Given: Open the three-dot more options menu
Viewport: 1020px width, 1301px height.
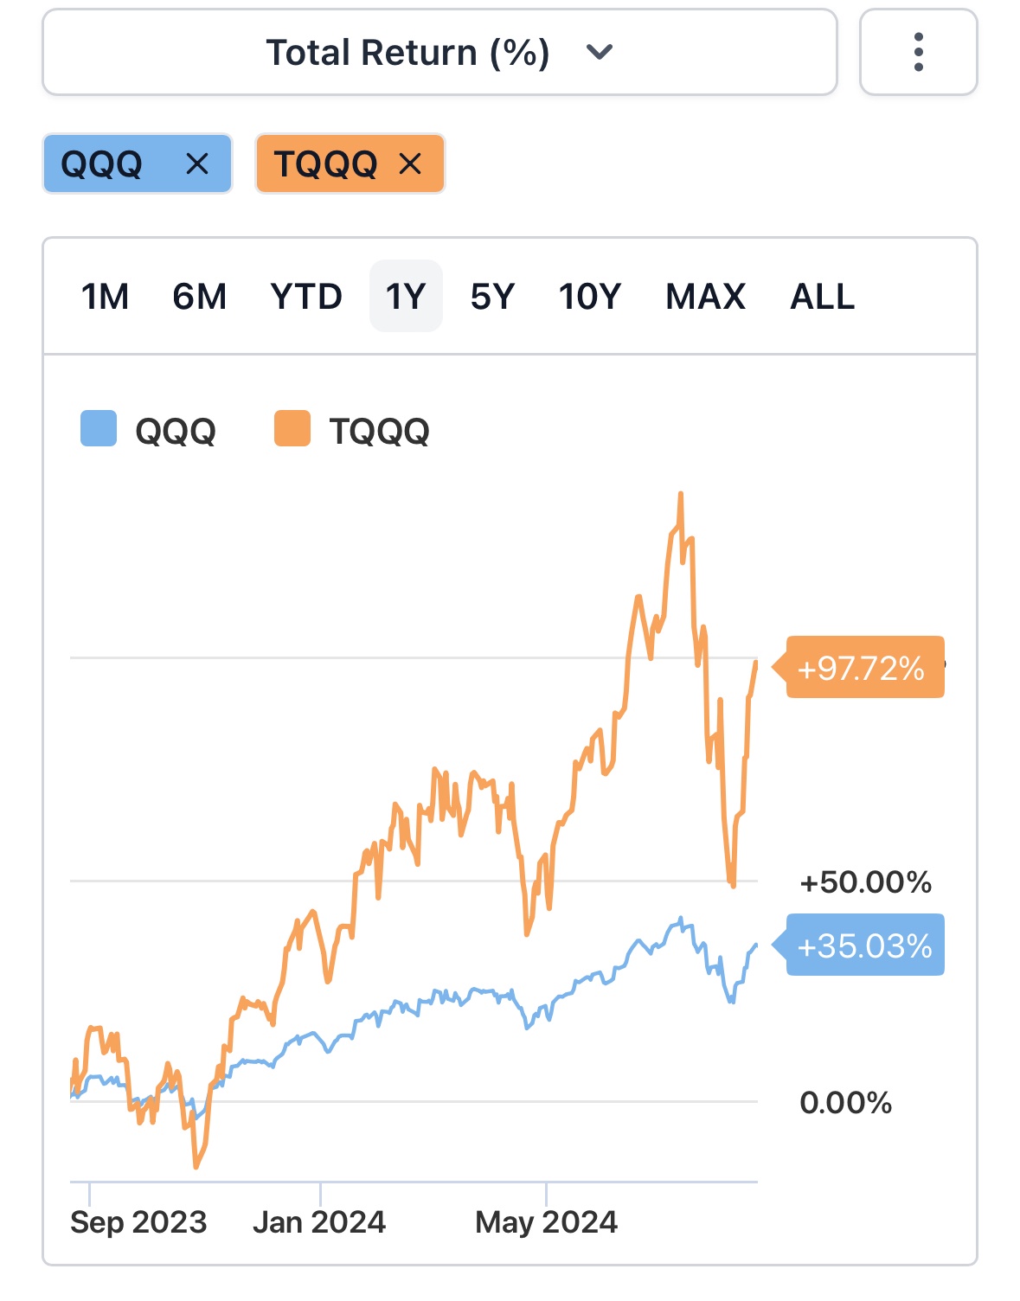Looking at the screenshot, I should [918, 53].
